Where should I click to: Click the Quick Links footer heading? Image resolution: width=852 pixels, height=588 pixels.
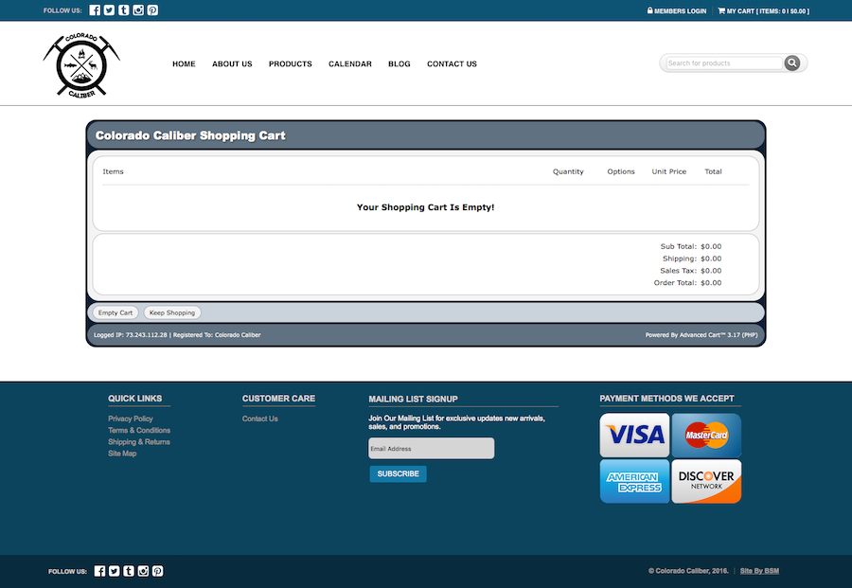click(x=134, y=399)
